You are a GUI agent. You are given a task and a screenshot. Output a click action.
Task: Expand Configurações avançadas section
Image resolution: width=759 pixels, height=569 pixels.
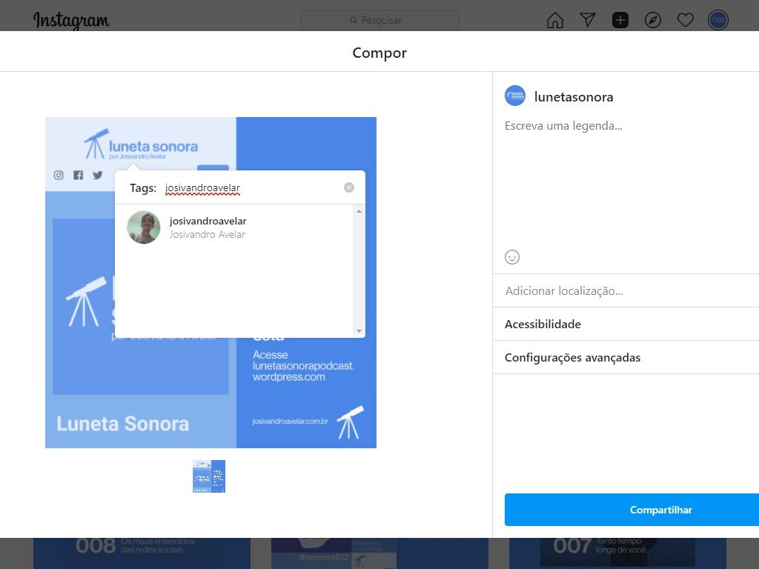[626, 358]
